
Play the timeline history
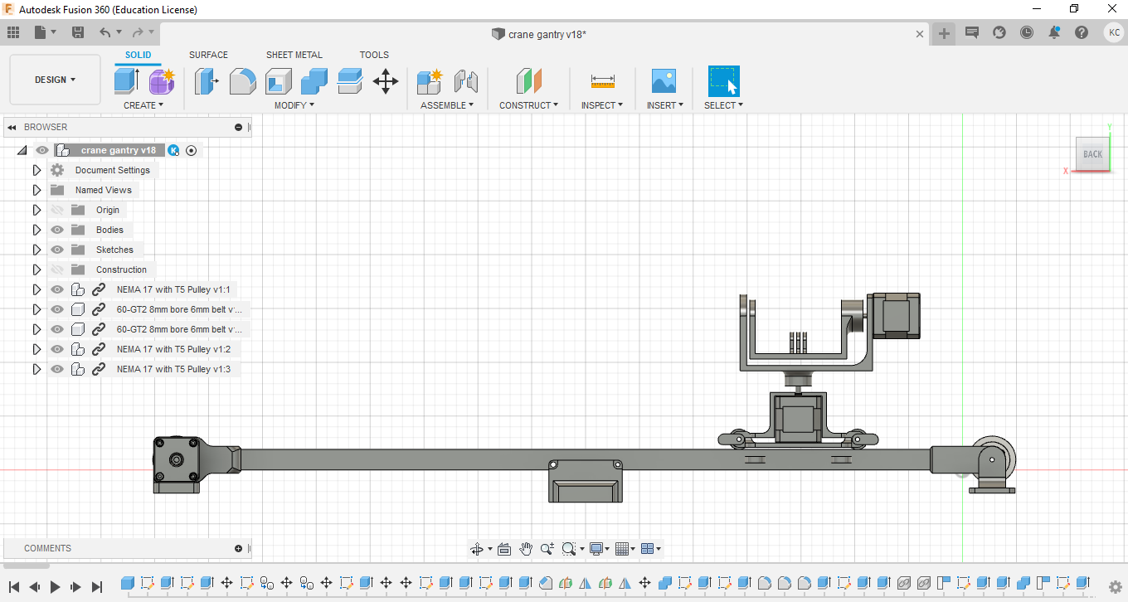point(56,586)
